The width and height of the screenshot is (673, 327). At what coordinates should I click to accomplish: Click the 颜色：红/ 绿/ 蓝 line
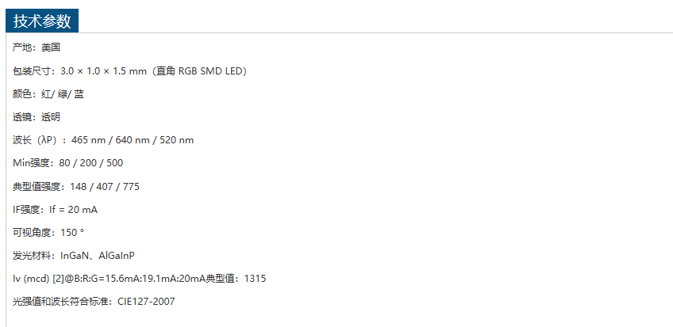tap(48, 94)
